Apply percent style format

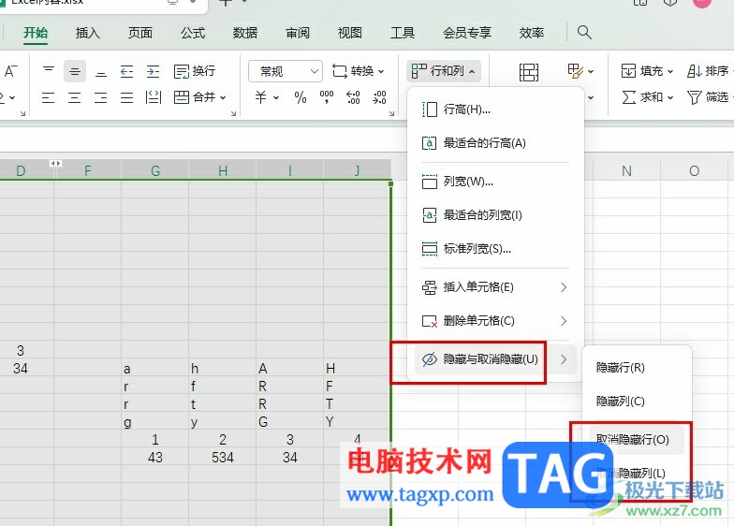tap(300, 97)
